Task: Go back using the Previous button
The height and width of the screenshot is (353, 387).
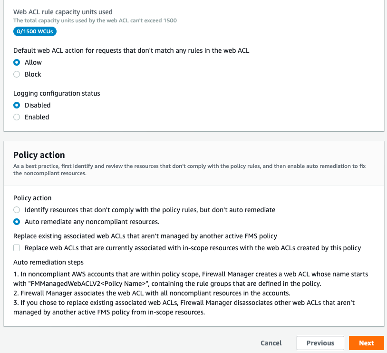Action: [320, 343]
